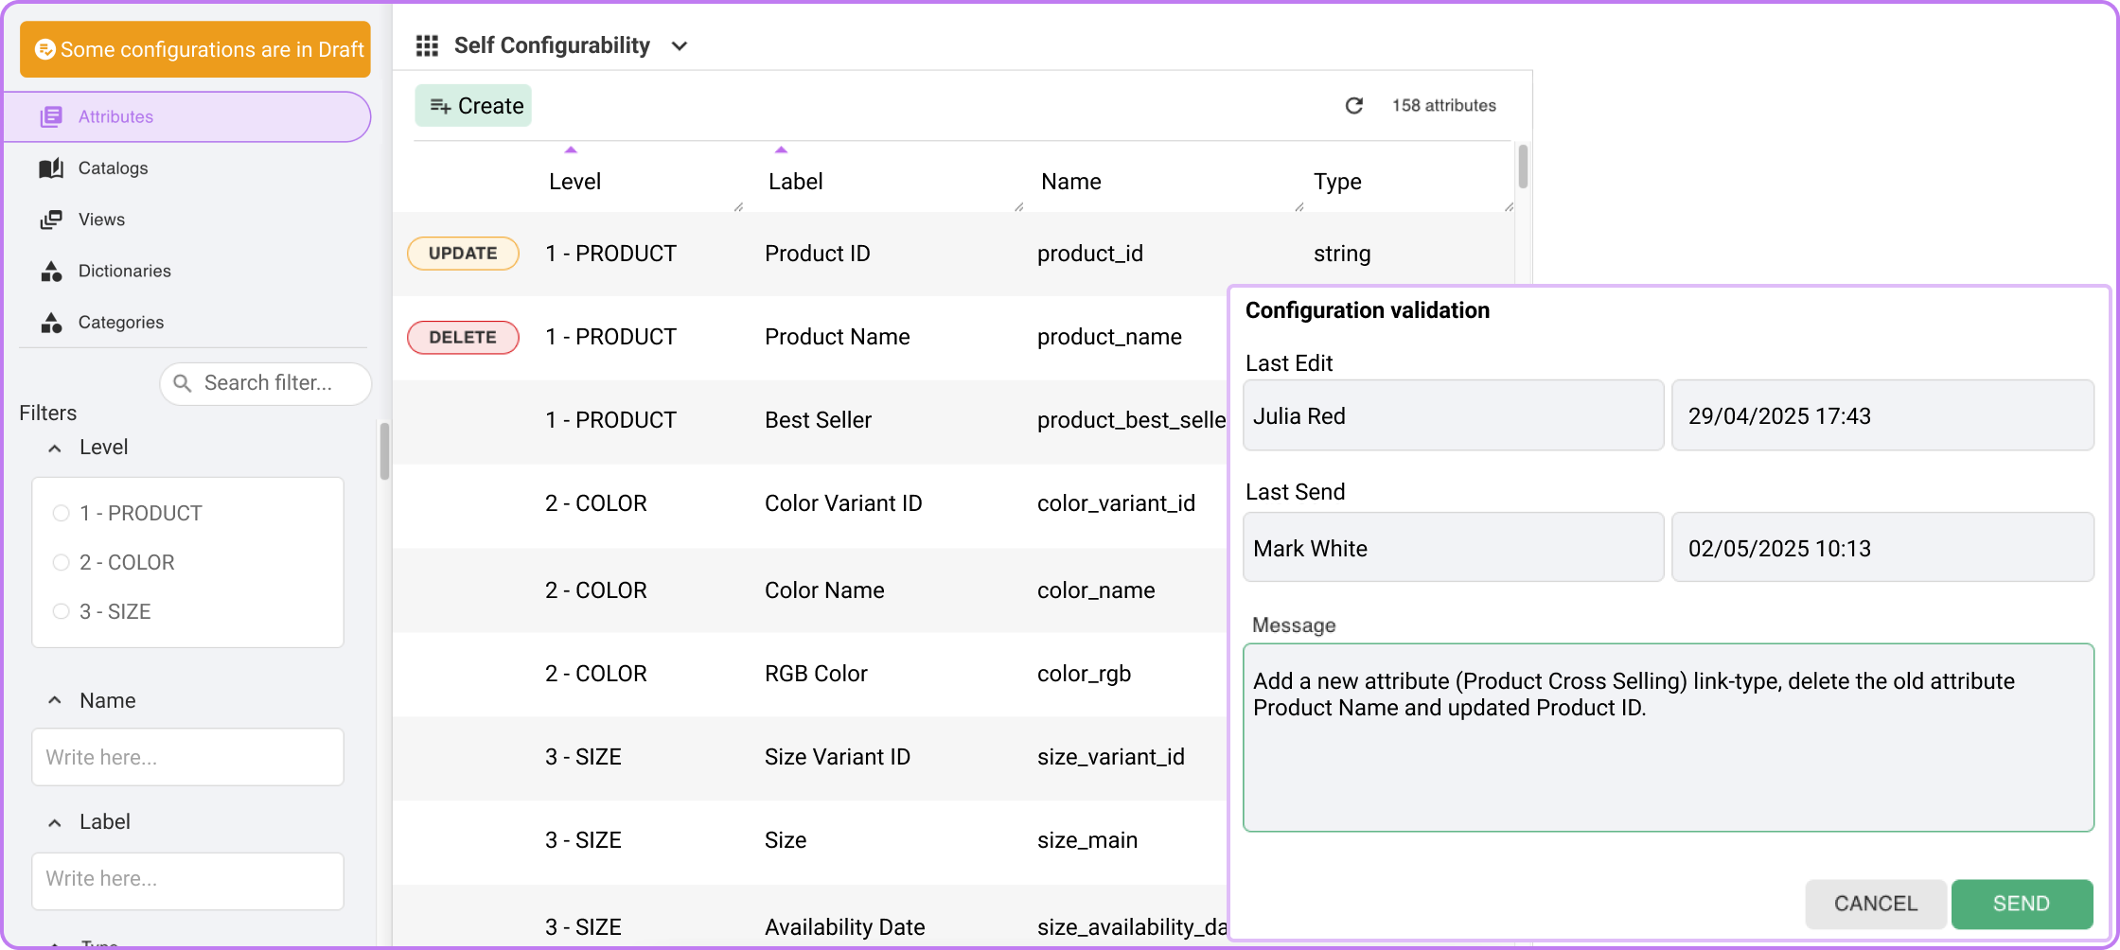Click the 158 attributes count text
2120x950 pixels.
tap(1443, 105)
